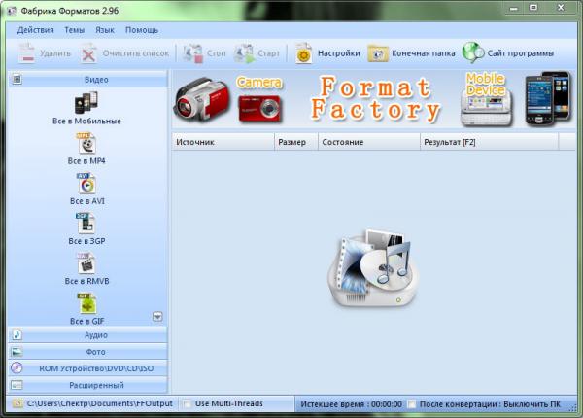Click the Все в AVI label
583x418 pixels.
87,201
